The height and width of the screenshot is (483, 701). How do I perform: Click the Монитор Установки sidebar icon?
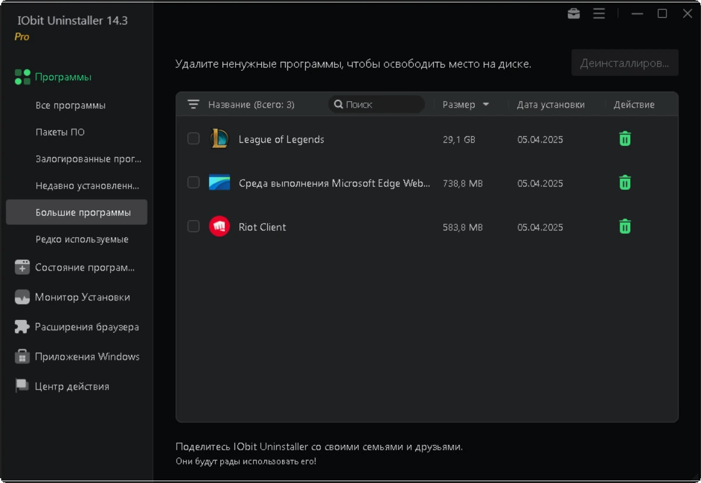tap(22, 297)
